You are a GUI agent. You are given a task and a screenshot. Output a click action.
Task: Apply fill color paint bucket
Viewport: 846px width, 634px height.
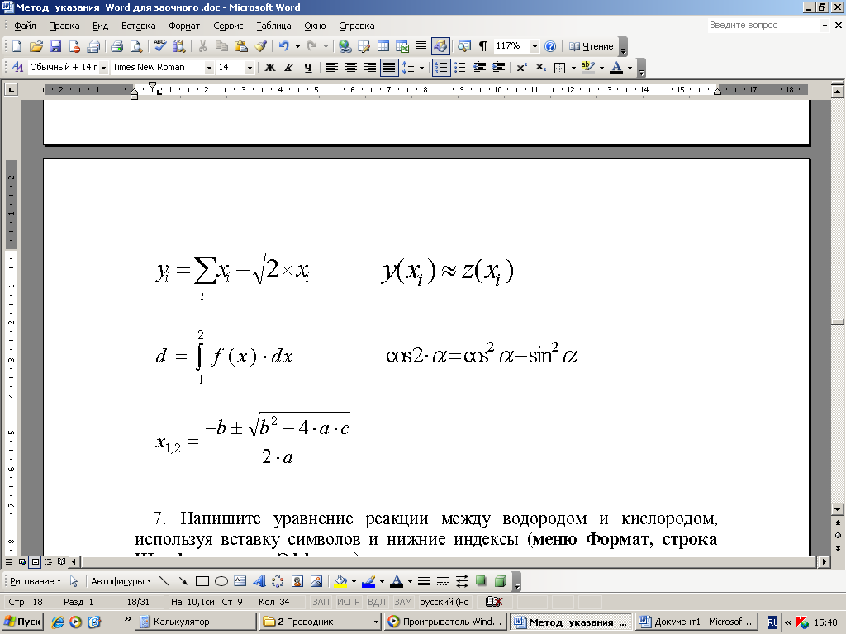pyautogui.click(x=340, y=581)
